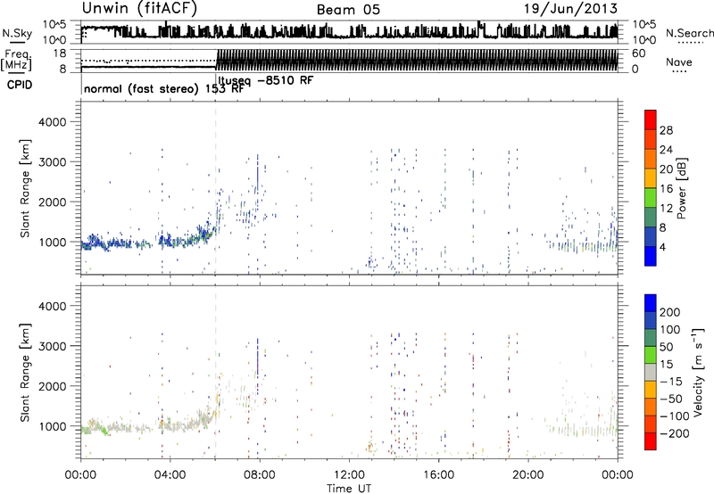Click the 'N.Search' legend label
The height and width of the screenshot is (494, 714).
tap(690, 33)
